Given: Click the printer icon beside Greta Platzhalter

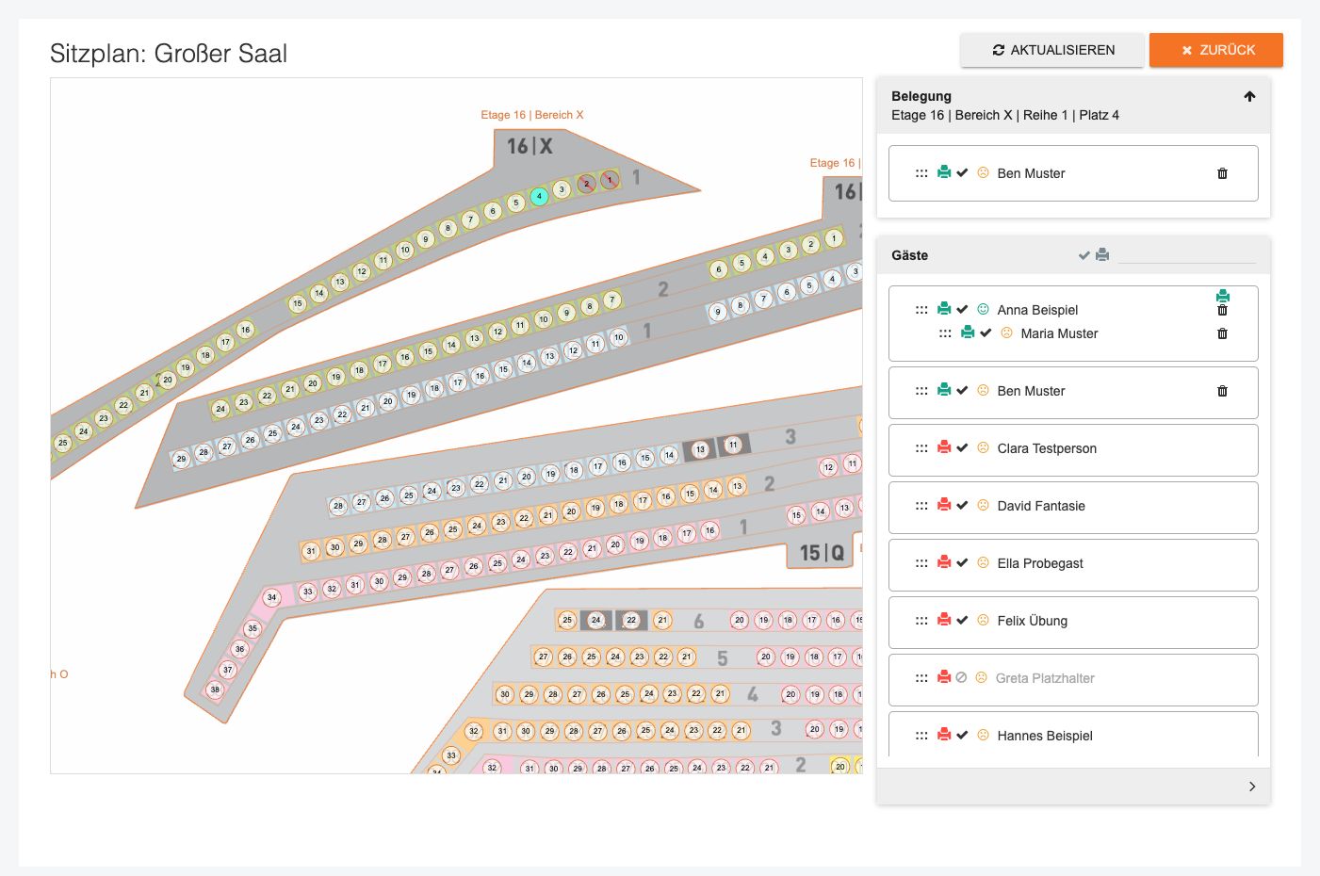Looking at the screenshot, I should point(944,677).
